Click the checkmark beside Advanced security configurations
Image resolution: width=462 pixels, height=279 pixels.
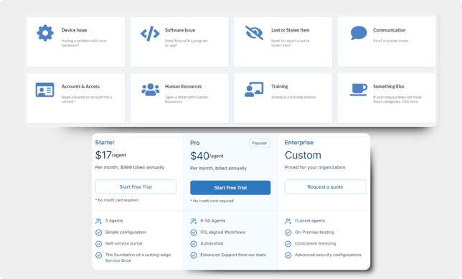(x=288, y=255)
